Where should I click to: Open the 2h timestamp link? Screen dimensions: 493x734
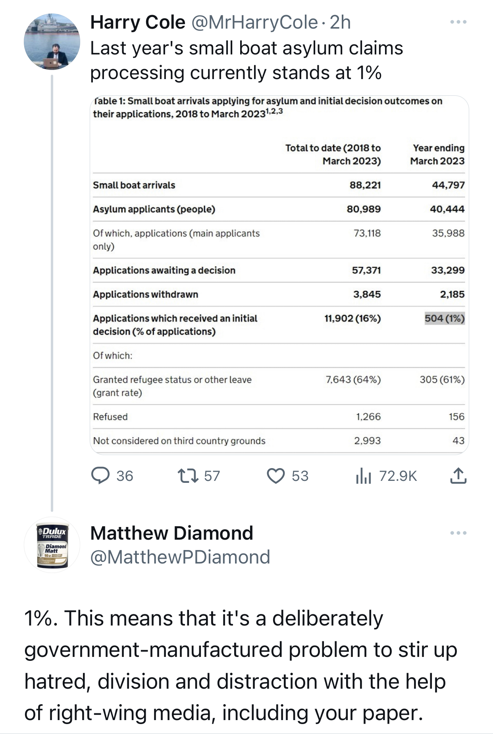coord(340,22)
